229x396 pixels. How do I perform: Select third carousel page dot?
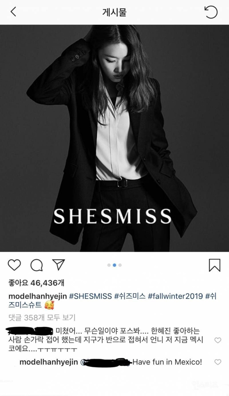[120, 265]
